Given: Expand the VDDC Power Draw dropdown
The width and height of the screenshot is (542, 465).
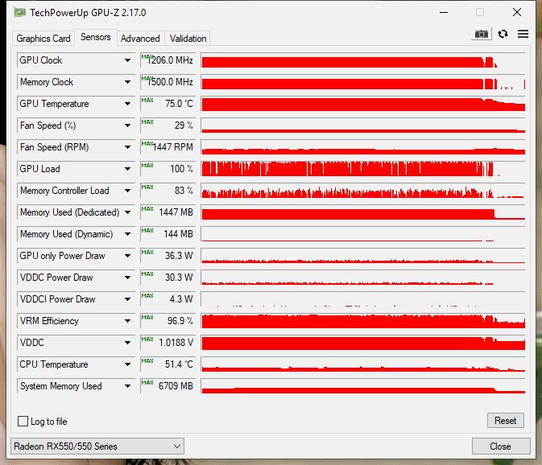Looking at the screenshot, I should tap(127, 278).
